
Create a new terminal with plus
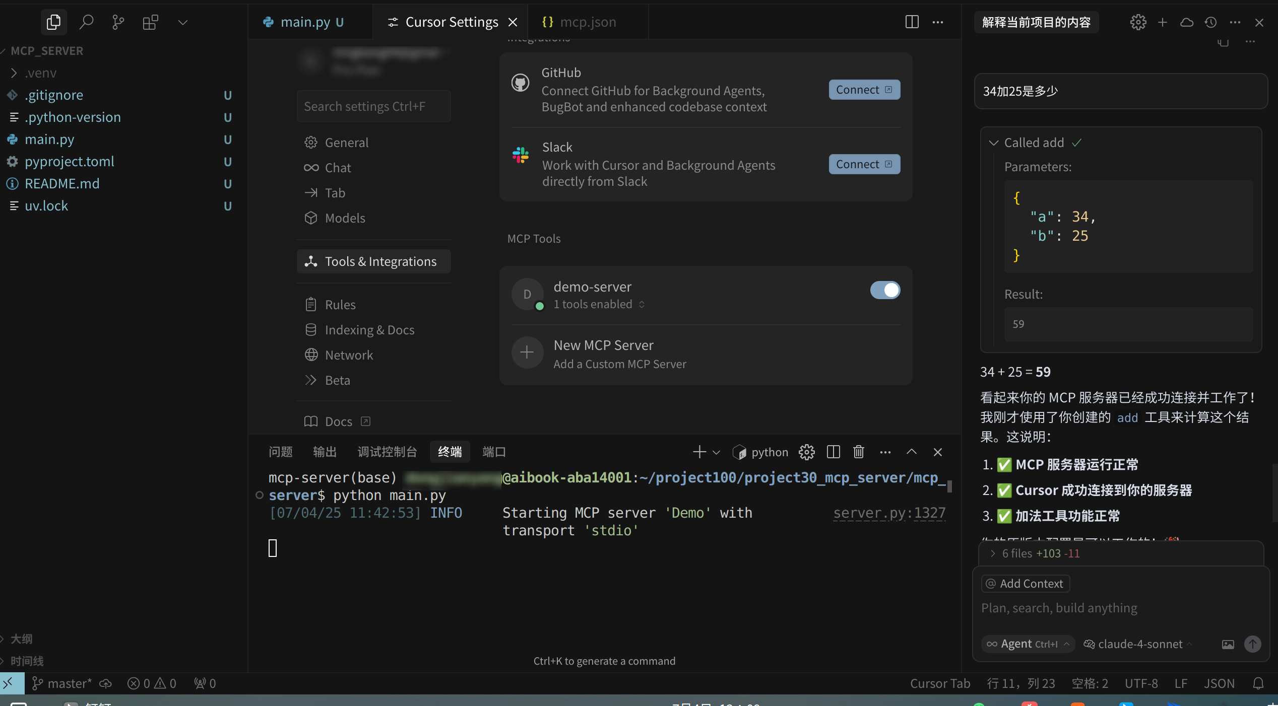click(699, 452)
